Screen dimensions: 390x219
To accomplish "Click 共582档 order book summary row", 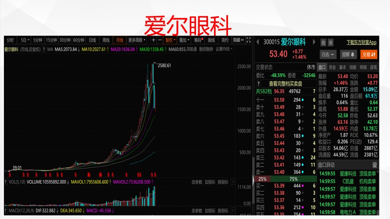I will click(x=286, y=91).
